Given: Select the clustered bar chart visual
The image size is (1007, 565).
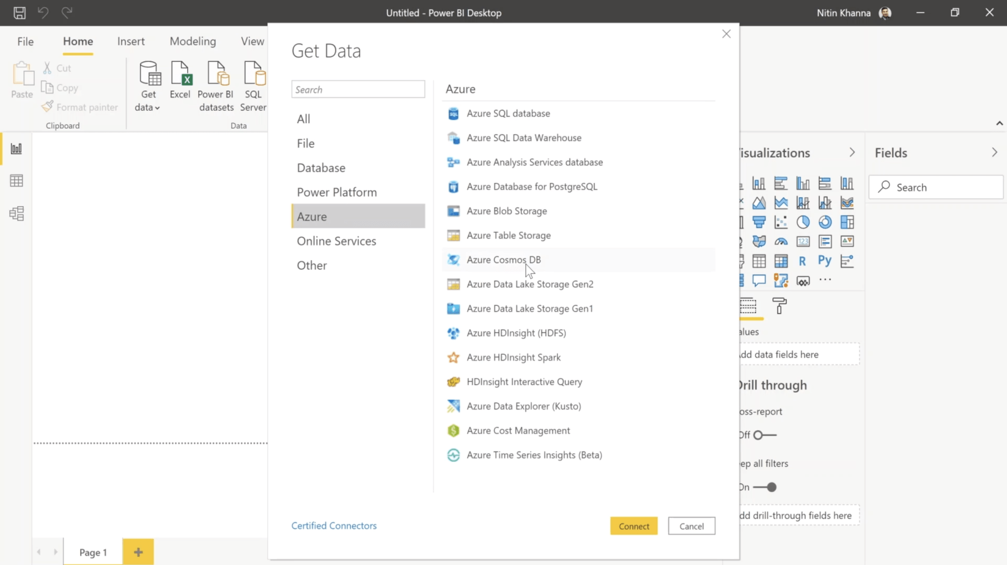Looking at the screenshot, I should (x=781, y=183).
